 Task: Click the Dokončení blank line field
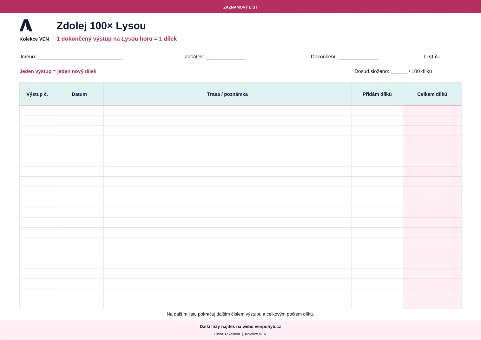point(358,57)
